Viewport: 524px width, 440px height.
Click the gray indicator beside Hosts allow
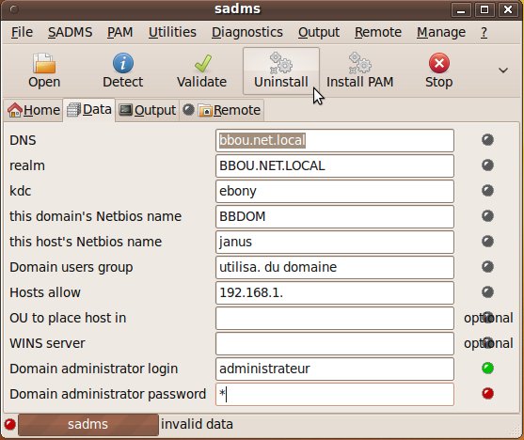[487, 292]
